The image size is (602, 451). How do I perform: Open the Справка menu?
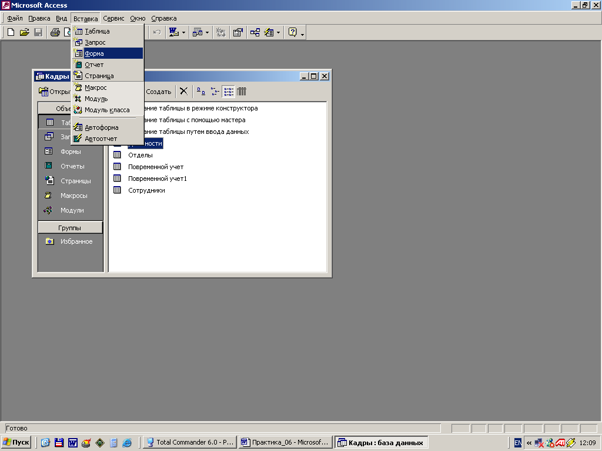tap(164, 18)
